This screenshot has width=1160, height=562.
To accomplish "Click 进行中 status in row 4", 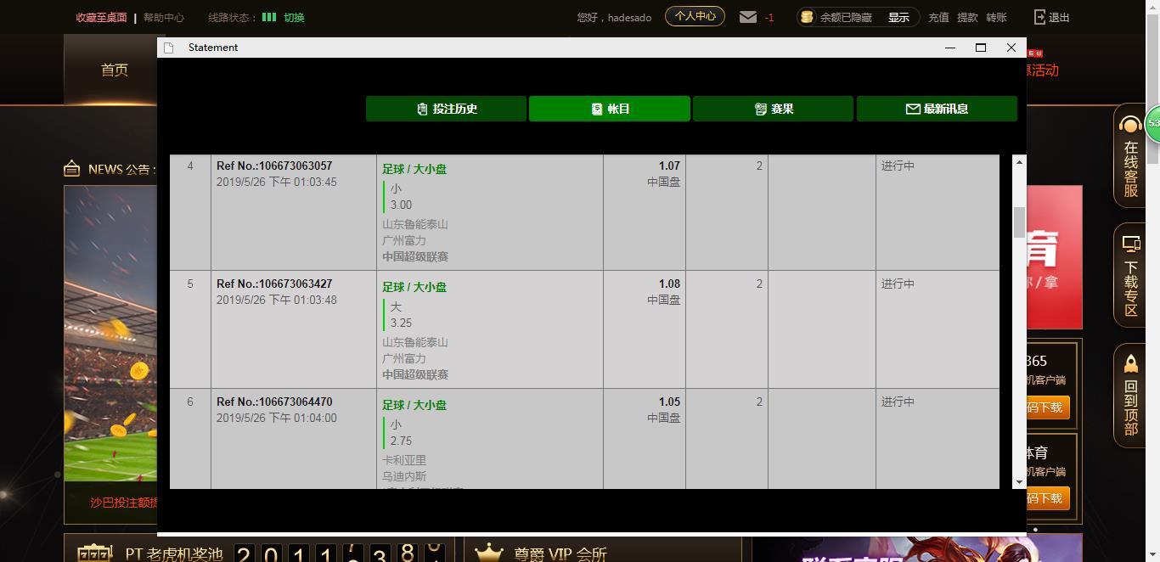I will tap(898, 166).
